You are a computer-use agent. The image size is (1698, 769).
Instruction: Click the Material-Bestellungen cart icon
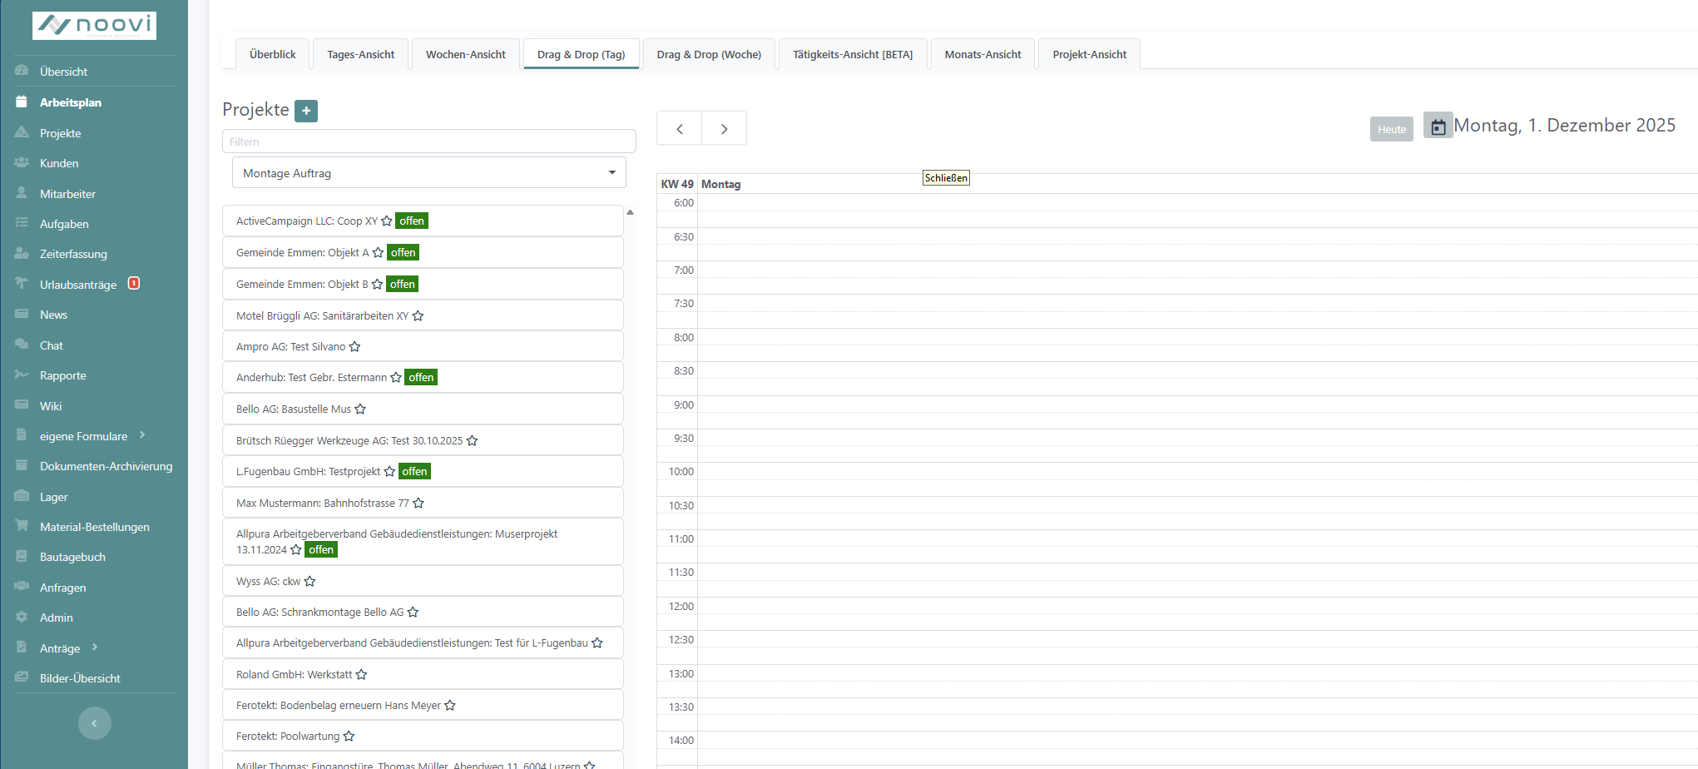[x=22, y=526]
